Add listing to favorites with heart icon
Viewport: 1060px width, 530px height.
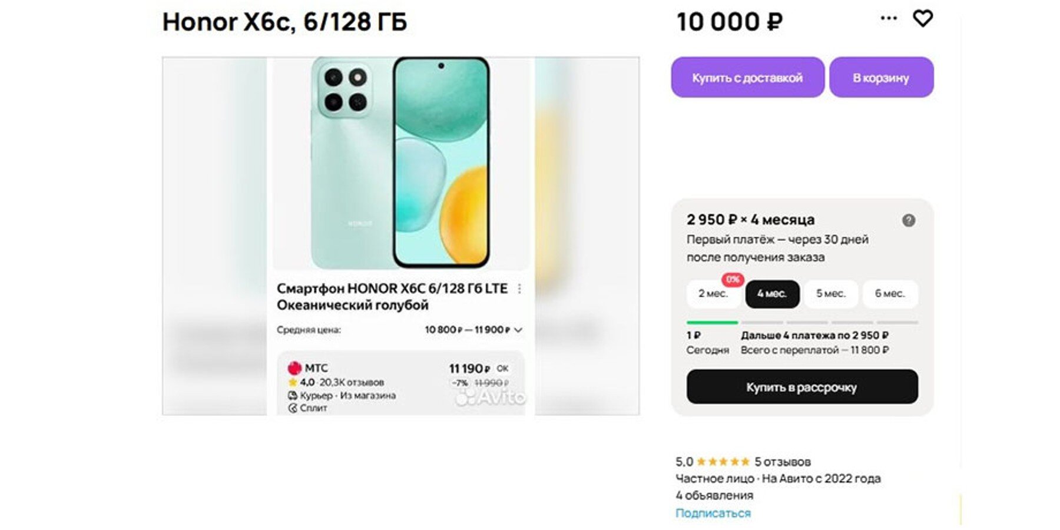[922, 19]
